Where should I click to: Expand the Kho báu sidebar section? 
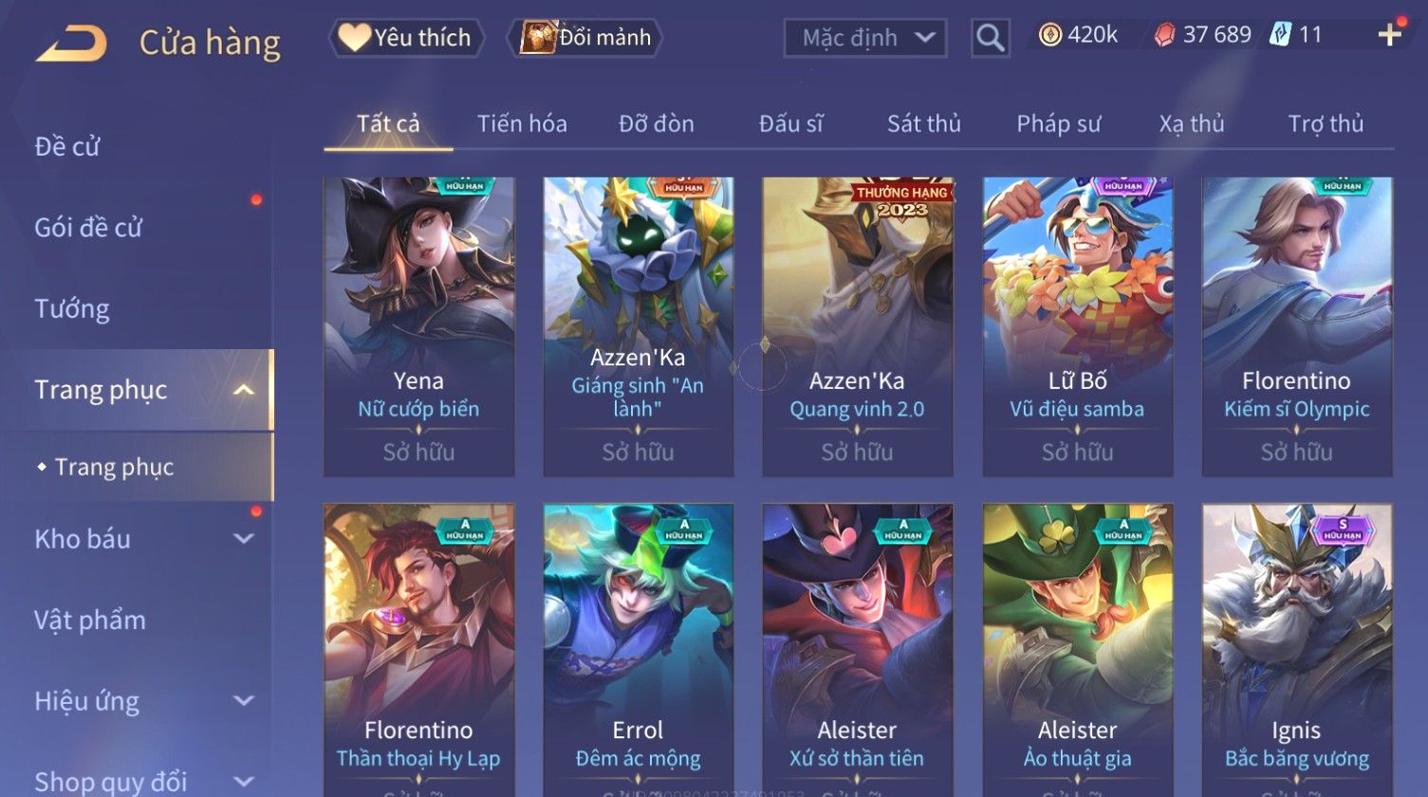[244, 539]
